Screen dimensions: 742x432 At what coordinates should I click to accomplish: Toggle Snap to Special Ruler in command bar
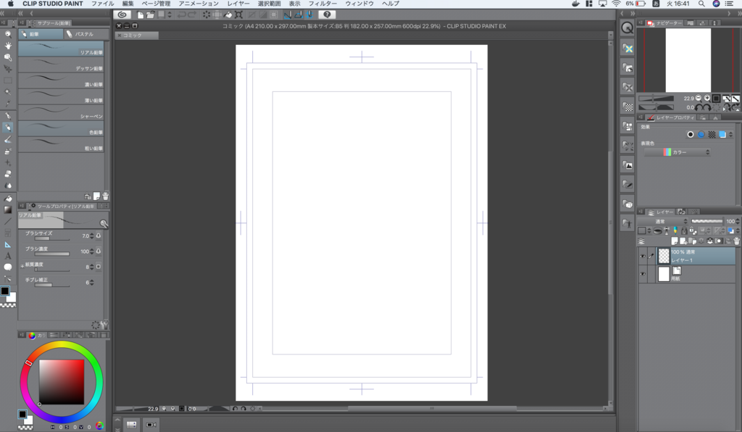(299, 14)
